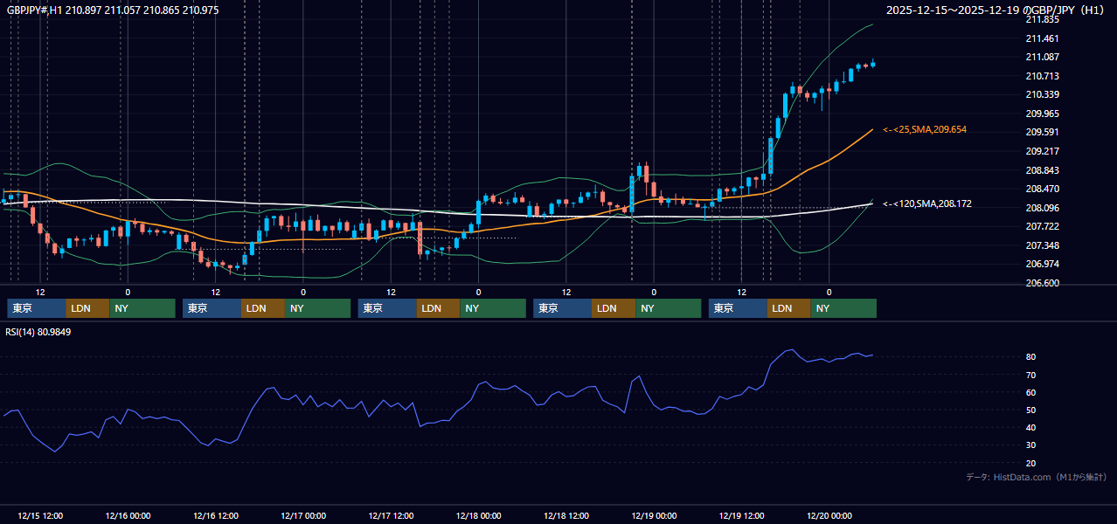Select the 206.600 bottom price label

point(1042,283)
